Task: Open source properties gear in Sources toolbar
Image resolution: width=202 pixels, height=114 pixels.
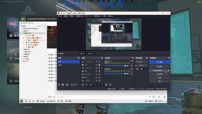Action: click(x=91, y=85)
